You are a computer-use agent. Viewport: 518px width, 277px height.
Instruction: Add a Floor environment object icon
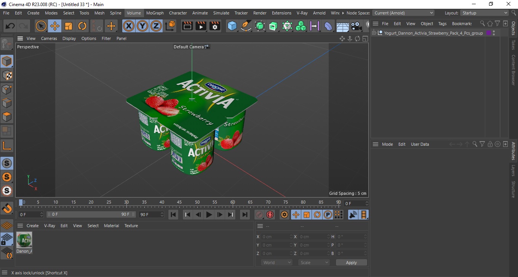coord(342,26)
